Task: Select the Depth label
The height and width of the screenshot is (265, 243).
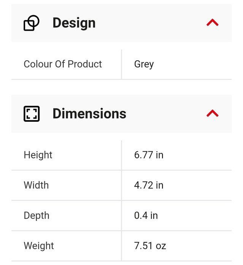Action: pos(37,216)
